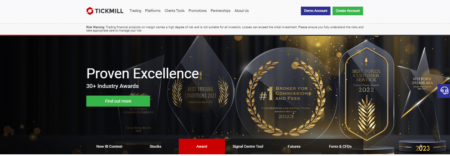This screenshot has height=156, width=450.
Task: Click the Tickmill logo
Action: pos(105,11)
